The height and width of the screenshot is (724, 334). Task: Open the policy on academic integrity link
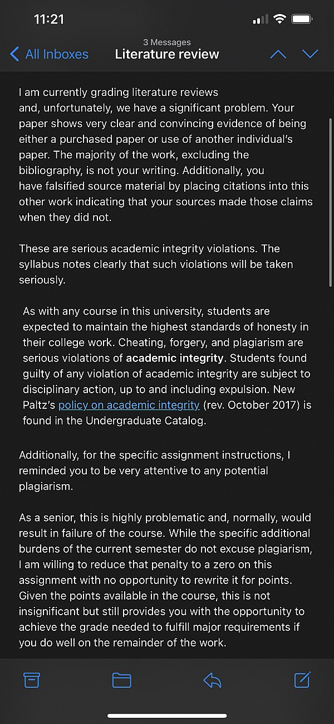129,405
